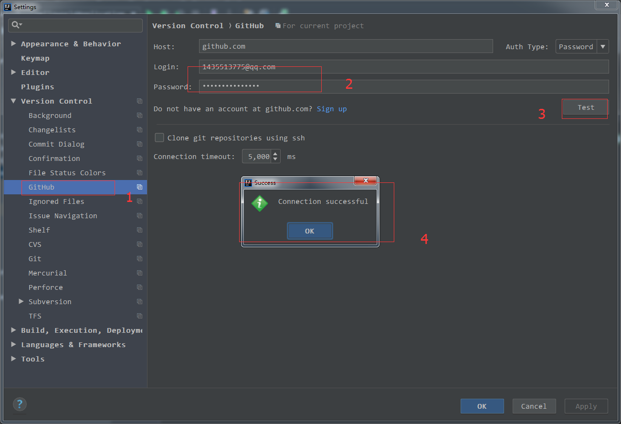The width and height of the screenshot is (621, 424).
Task: Click the Connection timeout value field
Action: tap(257, 157)
